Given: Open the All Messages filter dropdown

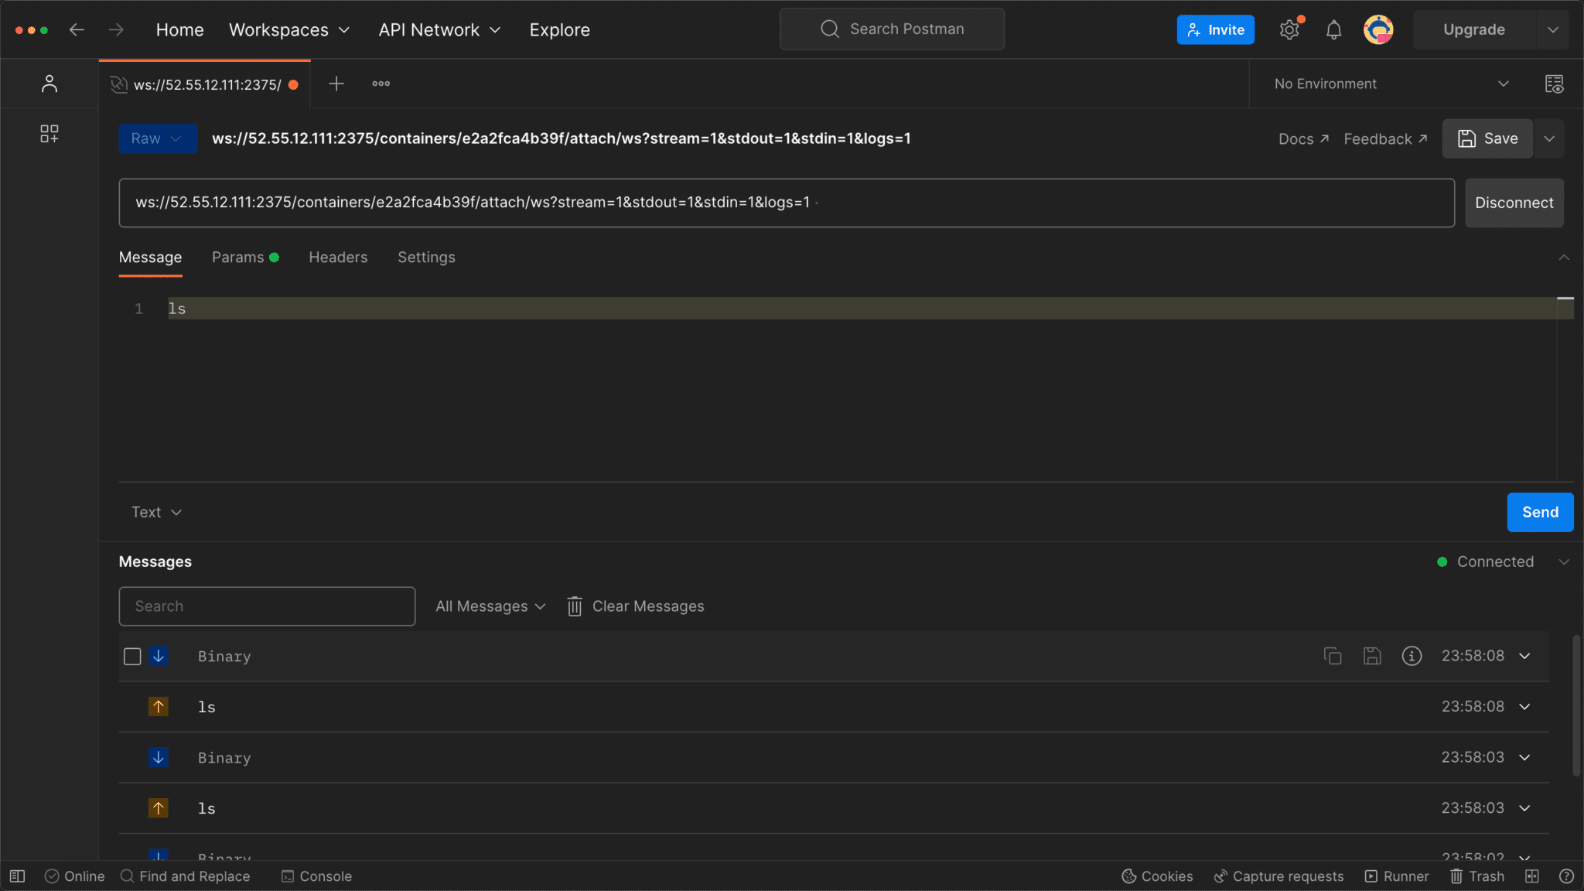Looking at the screenshot, I should (489, 606).
